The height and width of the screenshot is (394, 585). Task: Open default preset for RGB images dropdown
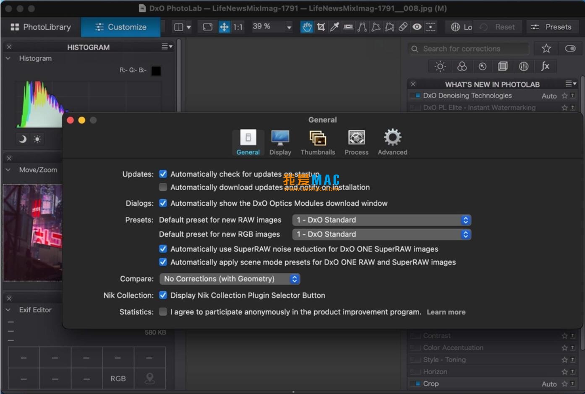(x=382, y=234)
